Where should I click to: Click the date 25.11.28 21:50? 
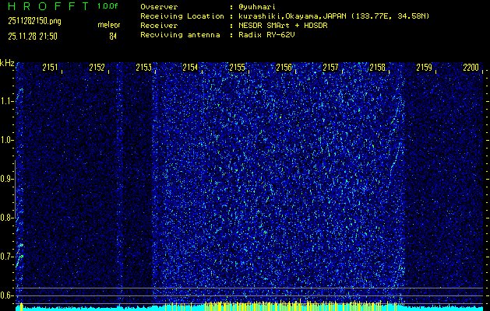click(x=33, y=37)
